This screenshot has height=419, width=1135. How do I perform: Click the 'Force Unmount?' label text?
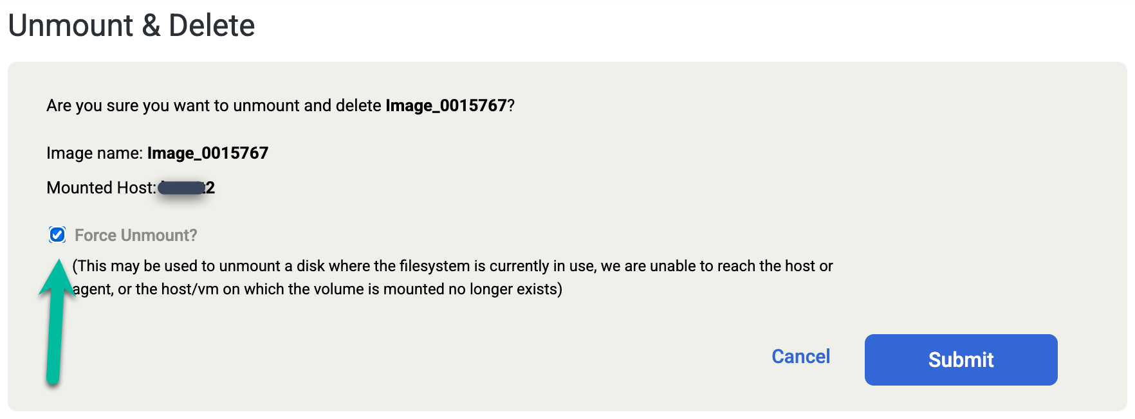pos(136,235)
